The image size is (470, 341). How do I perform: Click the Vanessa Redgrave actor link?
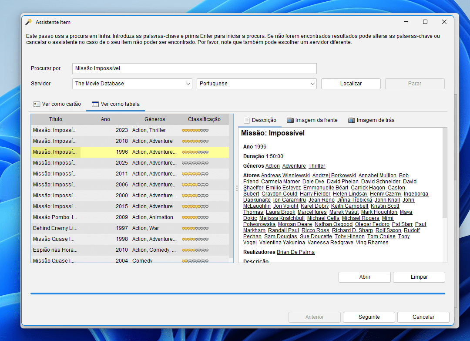pos(330,242)
